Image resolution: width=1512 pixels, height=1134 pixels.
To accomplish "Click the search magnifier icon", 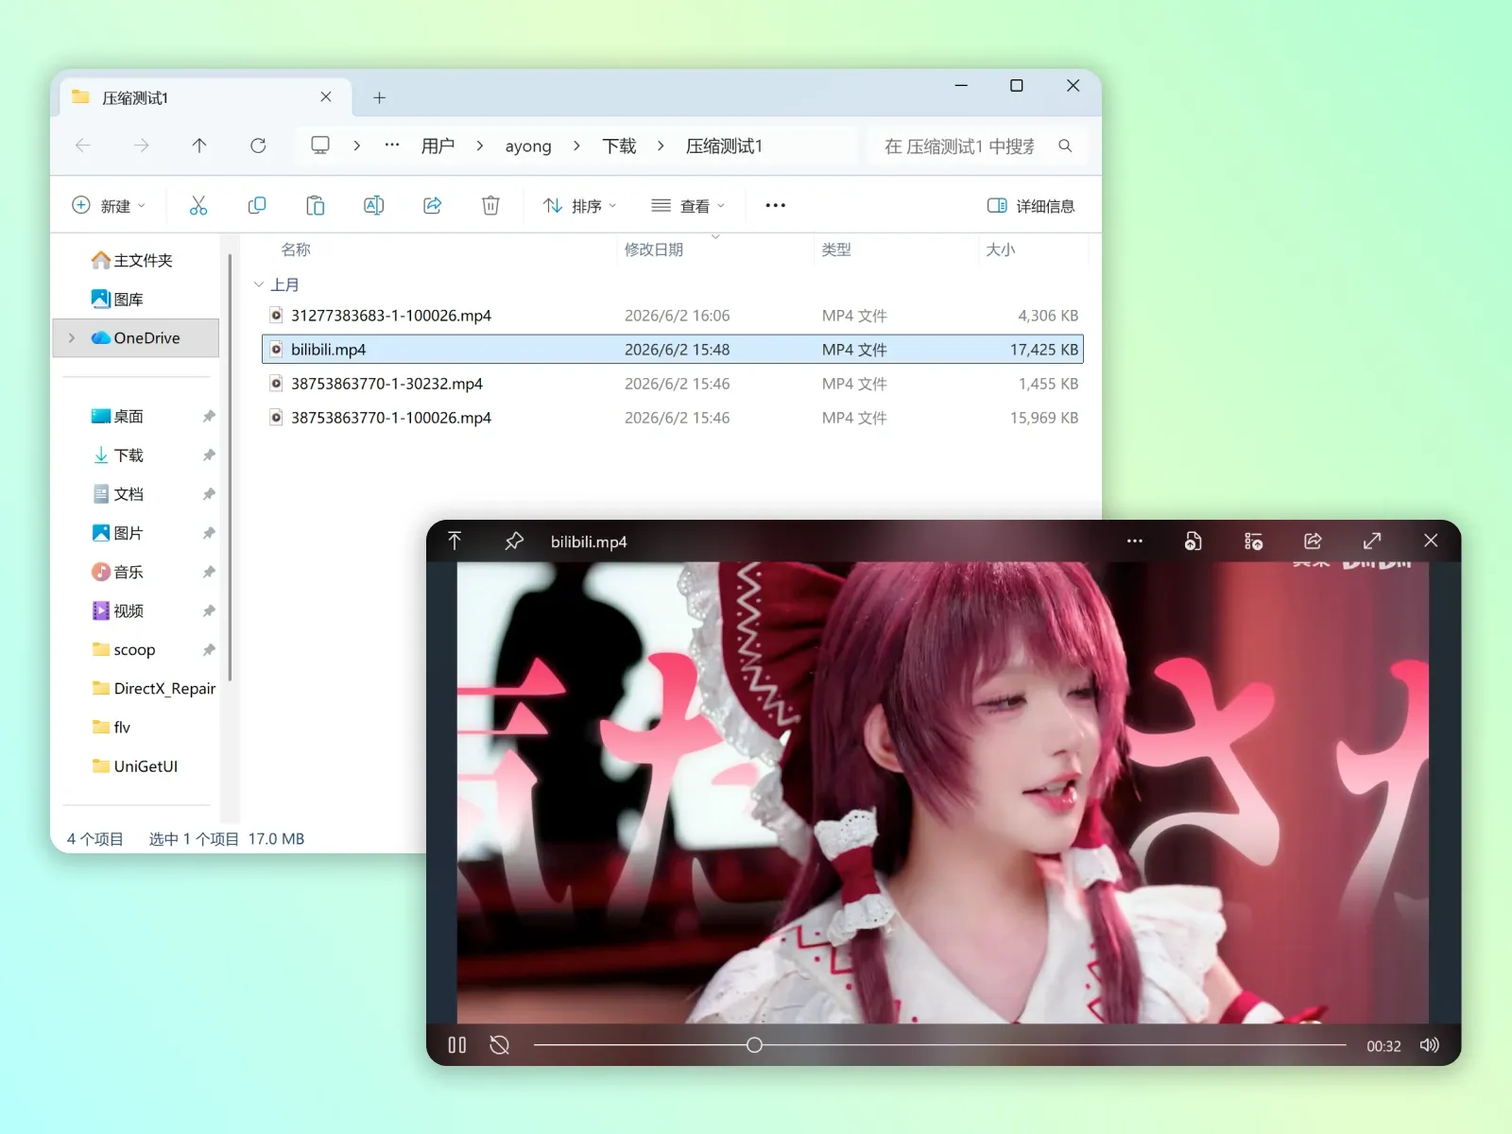I will [1065, 146].
